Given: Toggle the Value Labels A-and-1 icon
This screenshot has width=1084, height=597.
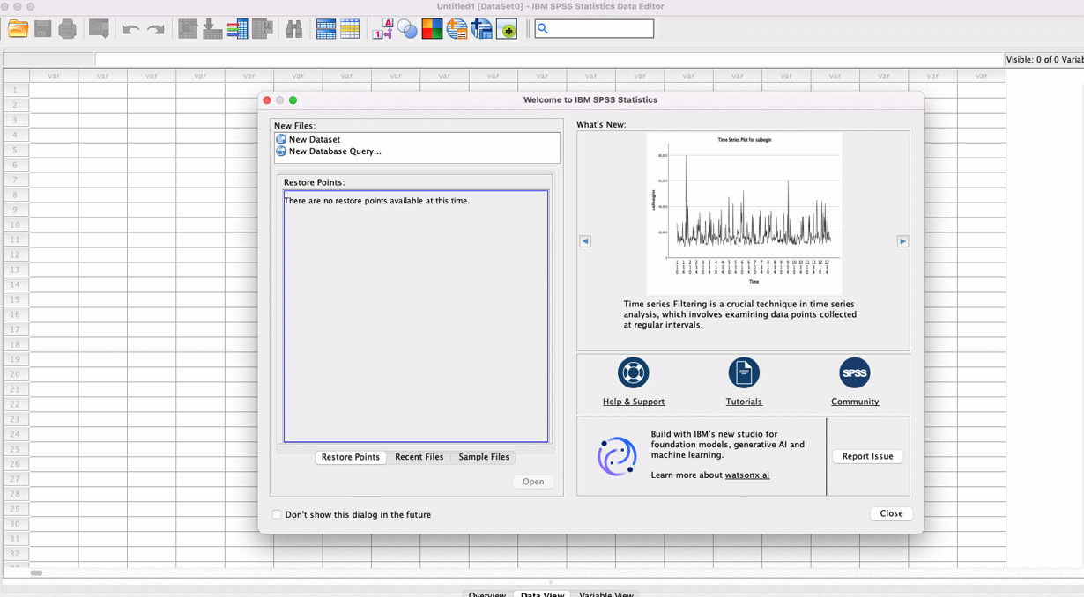Looking at the screenshot, I should click(382, 29).
